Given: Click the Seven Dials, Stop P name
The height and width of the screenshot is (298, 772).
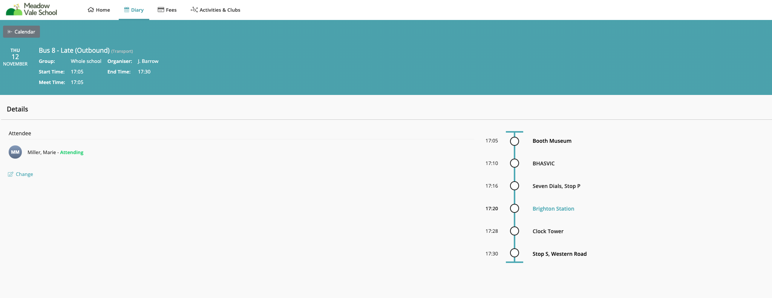Looking at the screenshot, I should tap(556, 186).
